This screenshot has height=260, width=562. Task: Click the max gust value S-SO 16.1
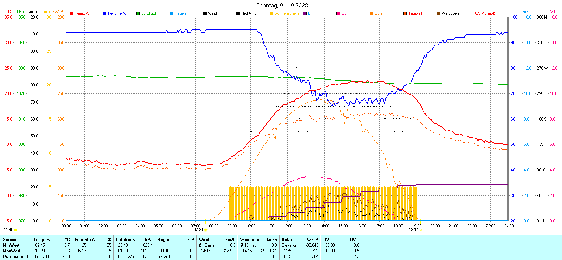tap(268, 251)
